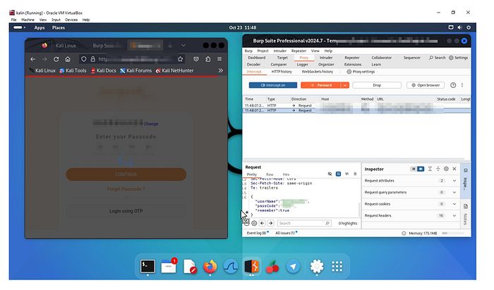Show all applications grid in dock
Viewport: 494px width, 290px height.
click(x=337, y=267)
